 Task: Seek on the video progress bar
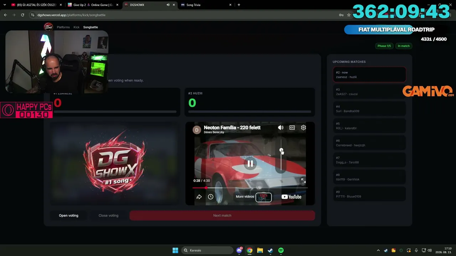(250, 188)
